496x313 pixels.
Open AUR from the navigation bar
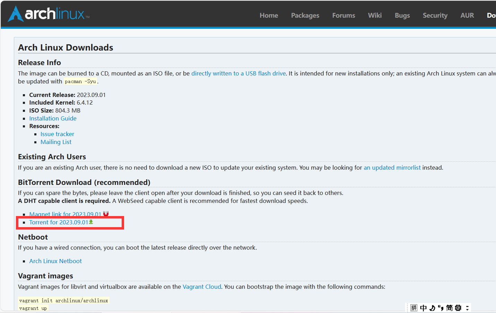pyautogui.click(x=467, y=15)
